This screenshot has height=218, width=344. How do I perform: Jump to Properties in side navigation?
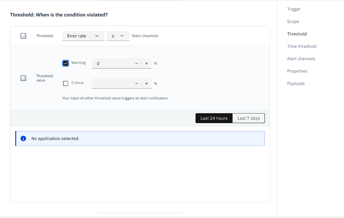click(297, 71)
